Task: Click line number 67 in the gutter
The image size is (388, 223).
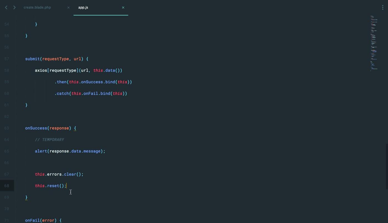Action: [x=6, y=174]
